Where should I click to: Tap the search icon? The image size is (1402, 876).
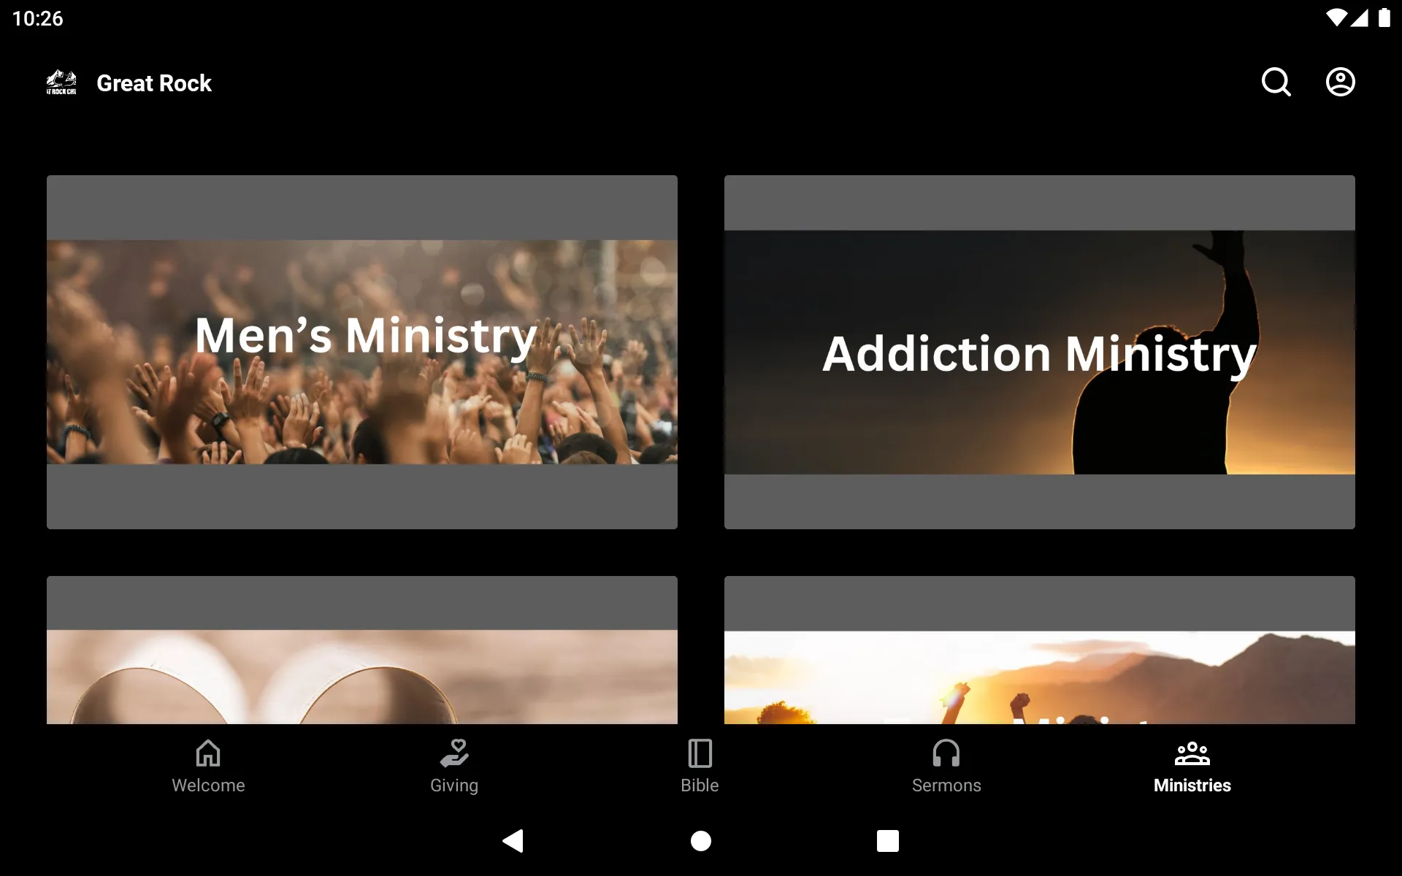coord(1276,82)
